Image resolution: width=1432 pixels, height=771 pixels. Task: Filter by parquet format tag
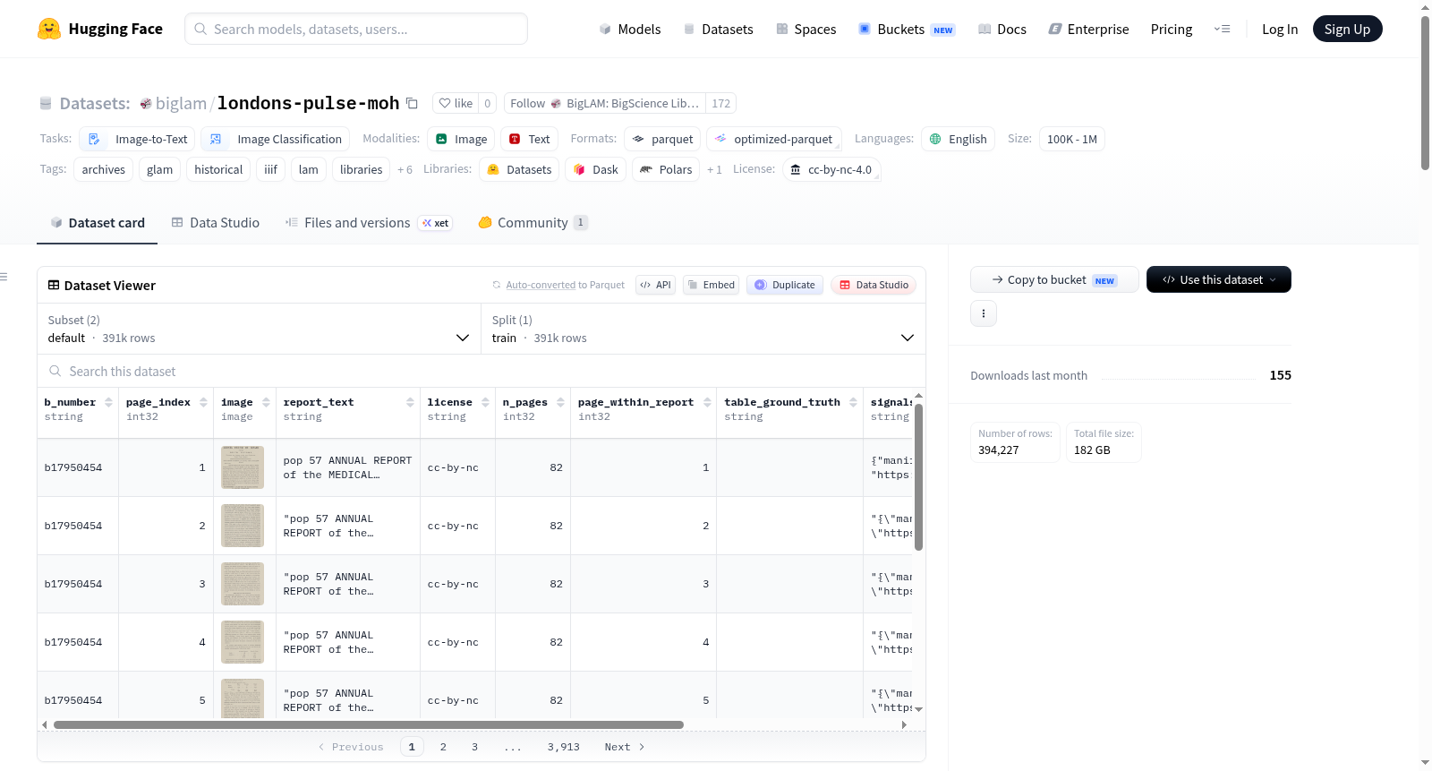(x=662, y=139)
